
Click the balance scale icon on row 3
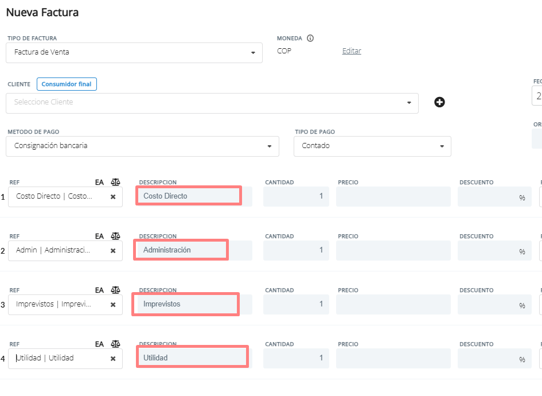click(x=116, y=290)
